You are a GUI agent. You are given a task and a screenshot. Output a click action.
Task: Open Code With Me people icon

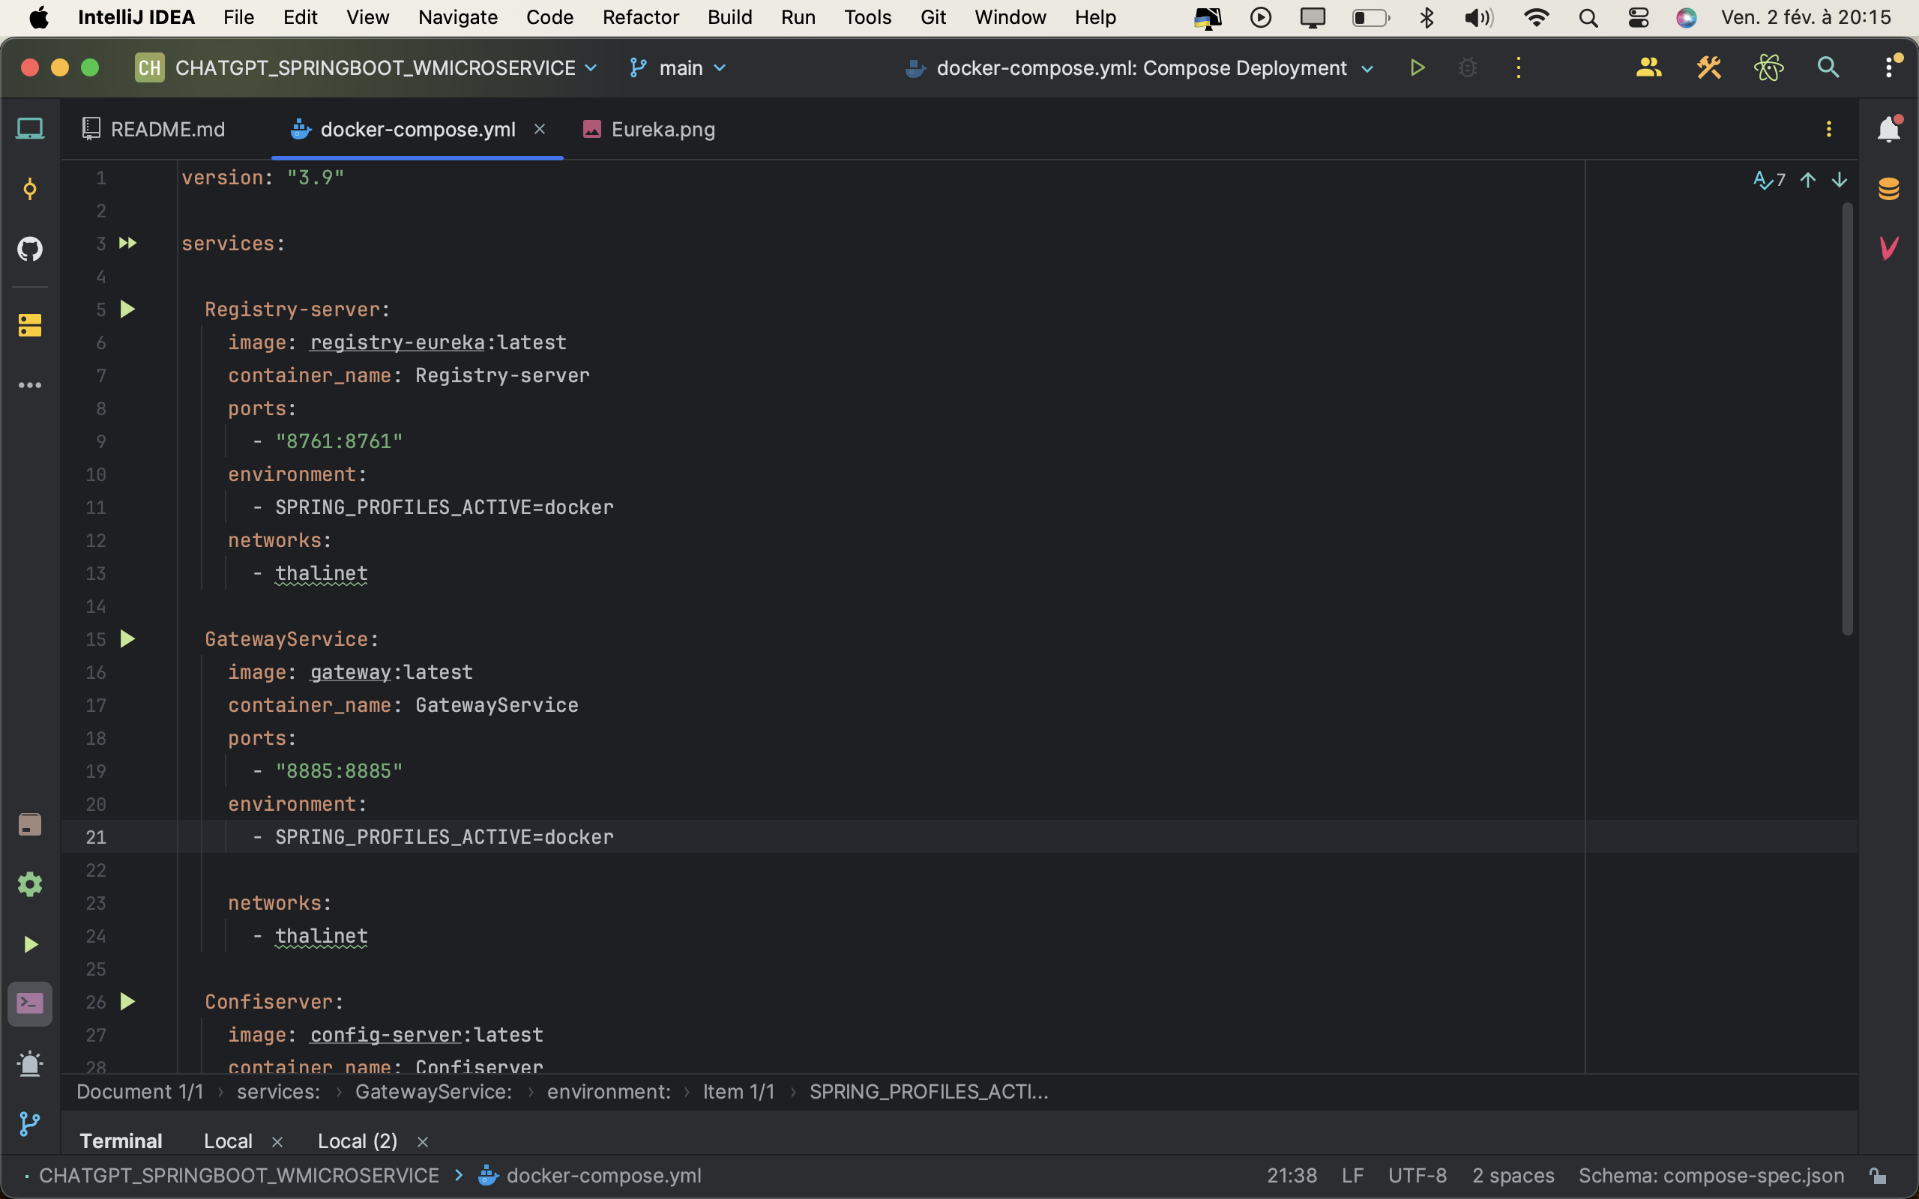coord(1648,68)
